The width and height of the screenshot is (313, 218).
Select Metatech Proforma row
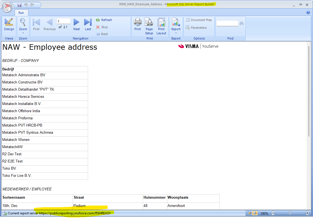45,118
